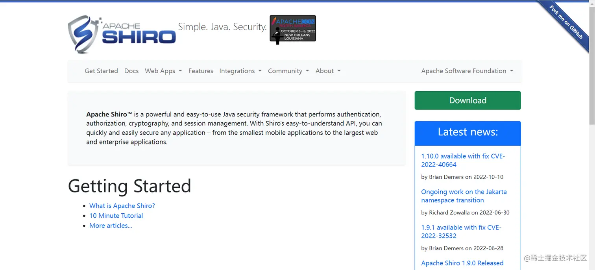Viewport: 595px width, 270px height.
Task: Open 1.9.1 available with fix CVE-2022-32532
Action: (461, 231)
